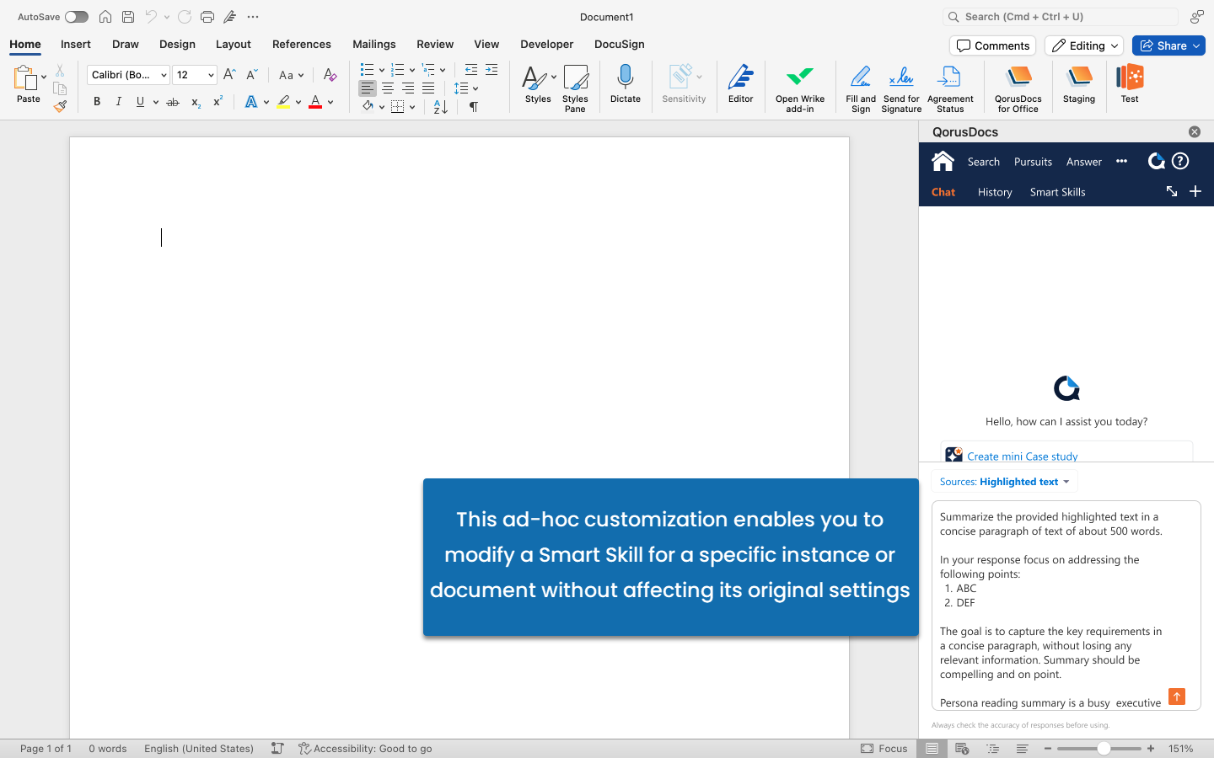Switch to the References tab
The width and height of the screenshot is (1214, 758).
[x=302, y=44]
